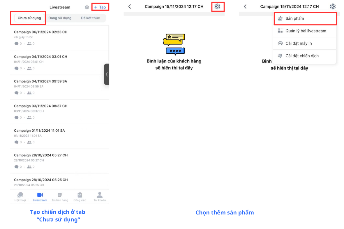Image resolution: width=344 pixels, height=229 pixels.
Task: Click the Livestream header title
Action: 60,7
